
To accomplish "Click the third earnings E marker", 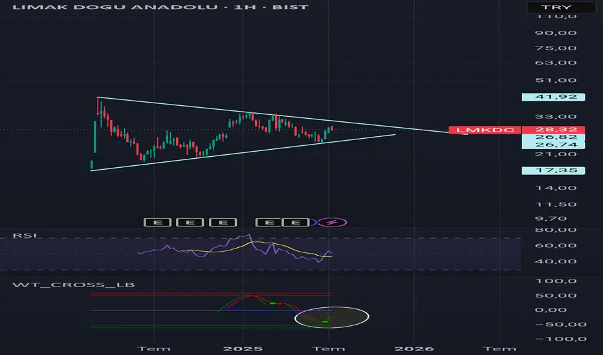I will pyautogui.click(x=223, y=222).
